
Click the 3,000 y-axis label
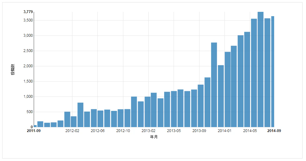coord(28,36)
